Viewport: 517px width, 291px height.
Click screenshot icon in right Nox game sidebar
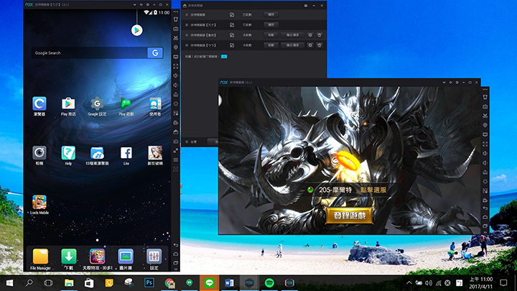pos(485,106)
